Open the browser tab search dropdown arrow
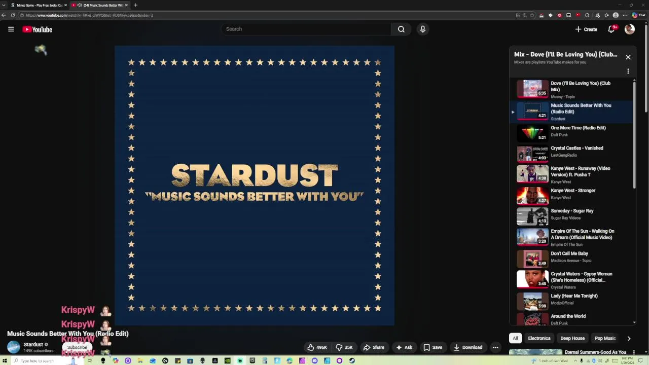The image size is (649, 365). point(4,5)
